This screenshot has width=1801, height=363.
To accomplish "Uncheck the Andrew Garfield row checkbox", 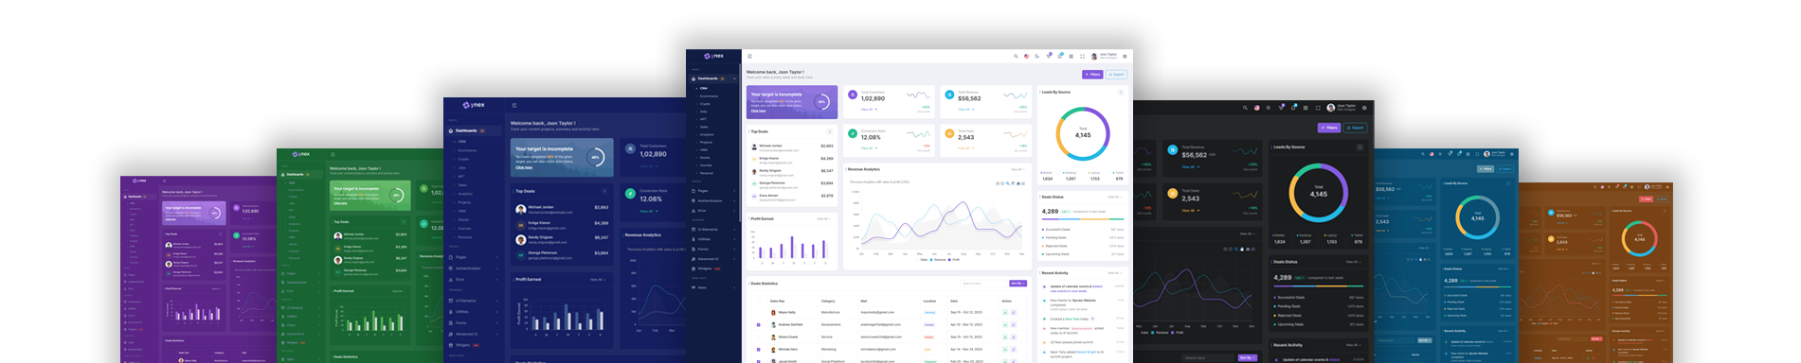I will [x=759, y=324].
